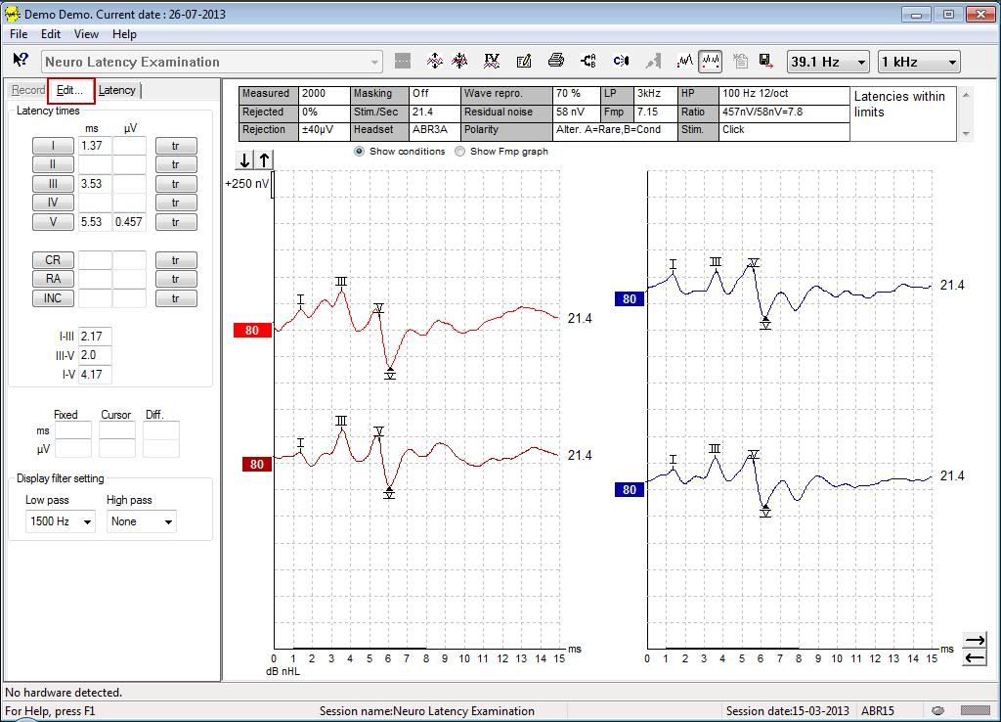This screenshot has width=1001, height=722.
Task: Click the context help arrow-question icon
Action: pyautogui.click(x=20, y=61)
